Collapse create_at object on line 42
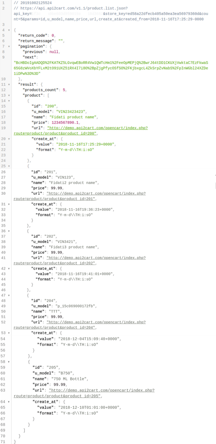The height and width of the screenshot is (444, 216). (x=9, y=269)
